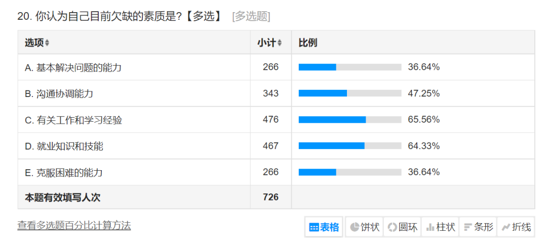Sort by 小计 column arrow
Screen dimensions: 547x251
(x=280, y=43)
